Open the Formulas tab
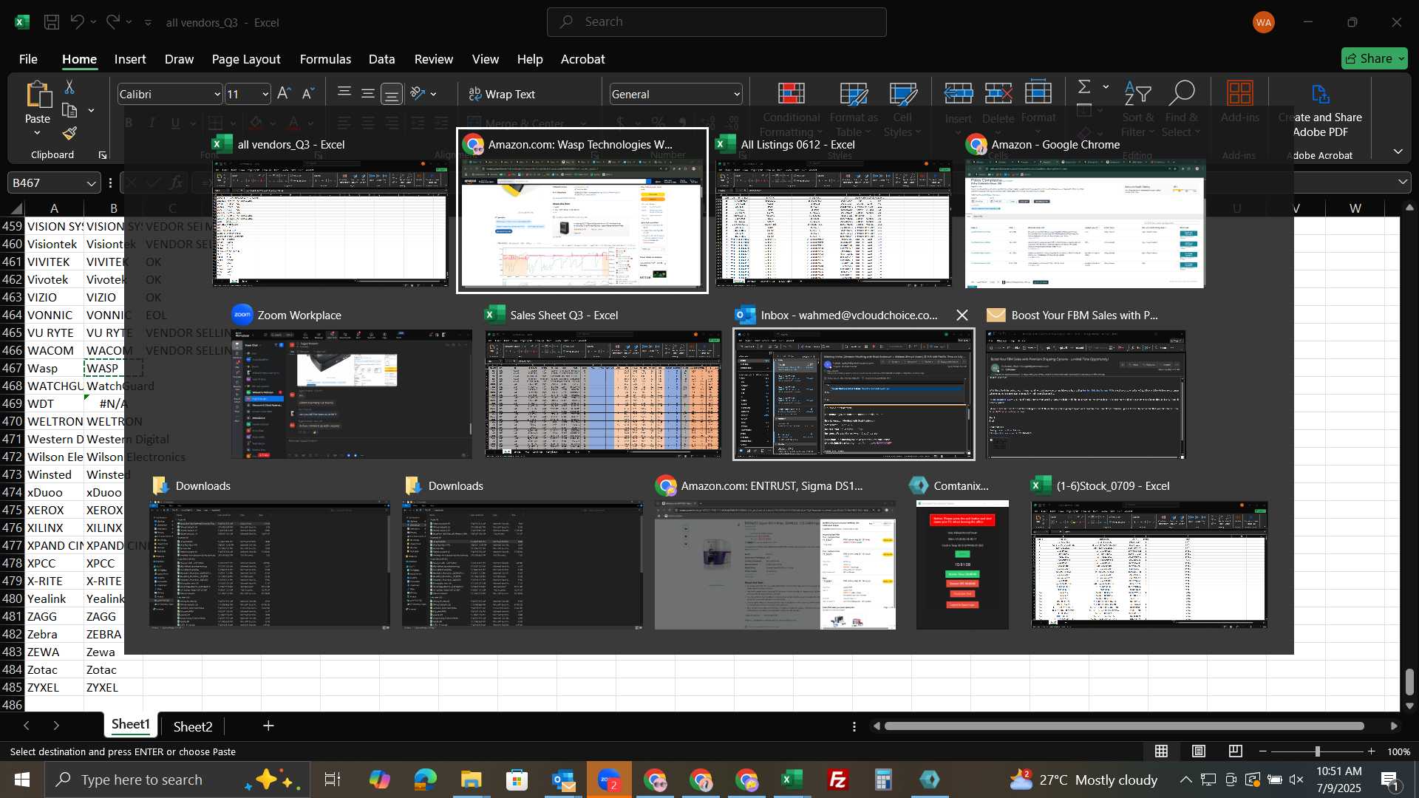1419x798 pixels. click(325, 59)
